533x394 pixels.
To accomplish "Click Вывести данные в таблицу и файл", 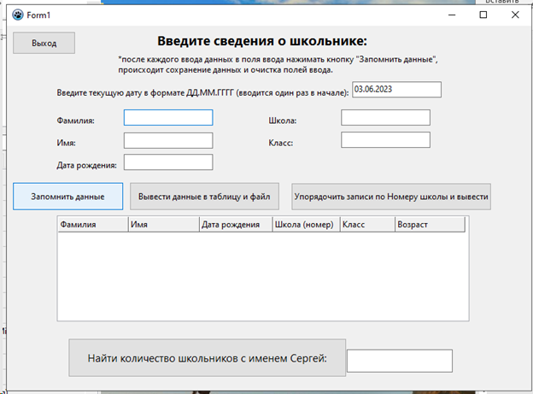I will pos(204,197).
